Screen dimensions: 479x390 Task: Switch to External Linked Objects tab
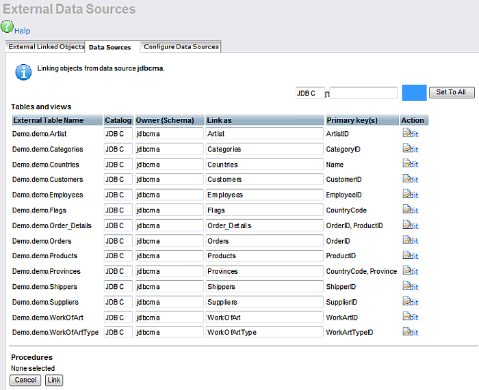45,46
